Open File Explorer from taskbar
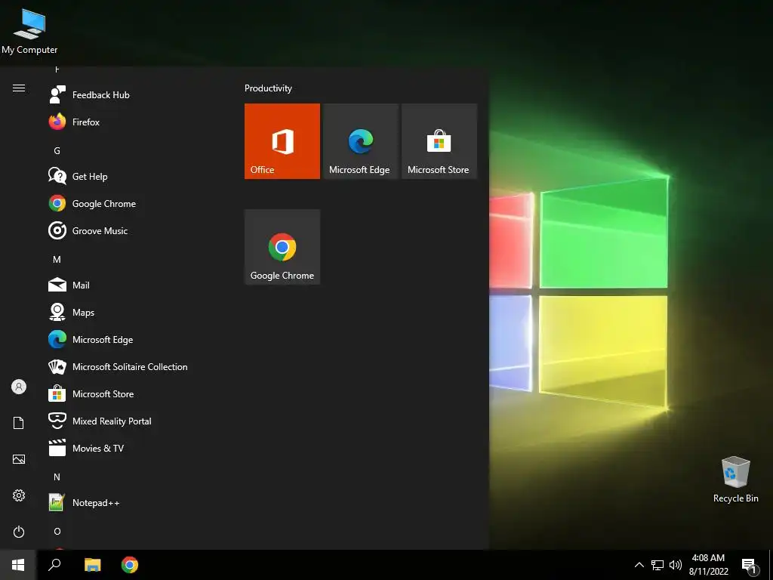Screen dimensions: 773x580 tap(92, 565)
